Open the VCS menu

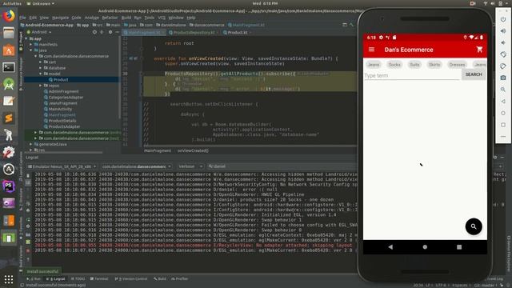162,18
